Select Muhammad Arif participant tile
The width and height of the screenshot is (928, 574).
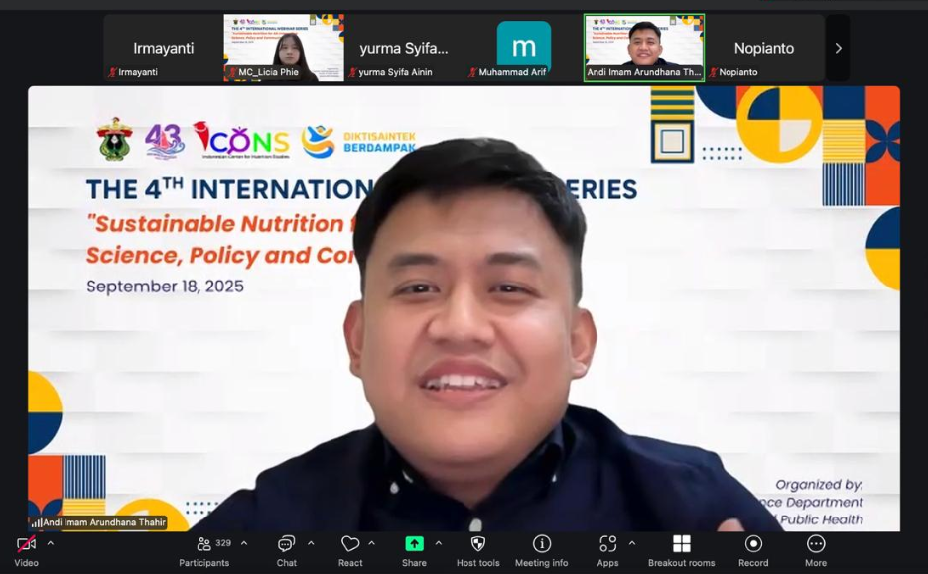523,47
